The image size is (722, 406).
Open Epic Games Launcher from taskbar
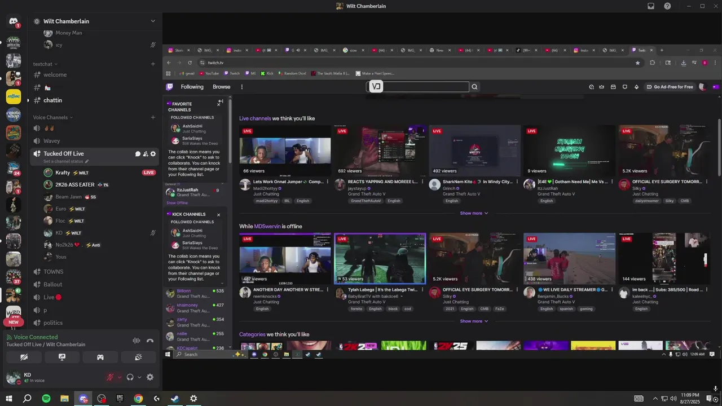120,399
